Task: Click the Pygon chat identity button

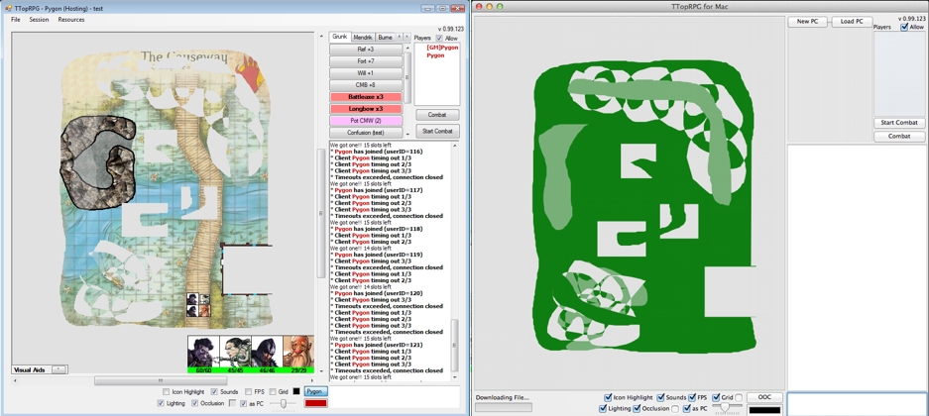Action: [x=316, y=391]
